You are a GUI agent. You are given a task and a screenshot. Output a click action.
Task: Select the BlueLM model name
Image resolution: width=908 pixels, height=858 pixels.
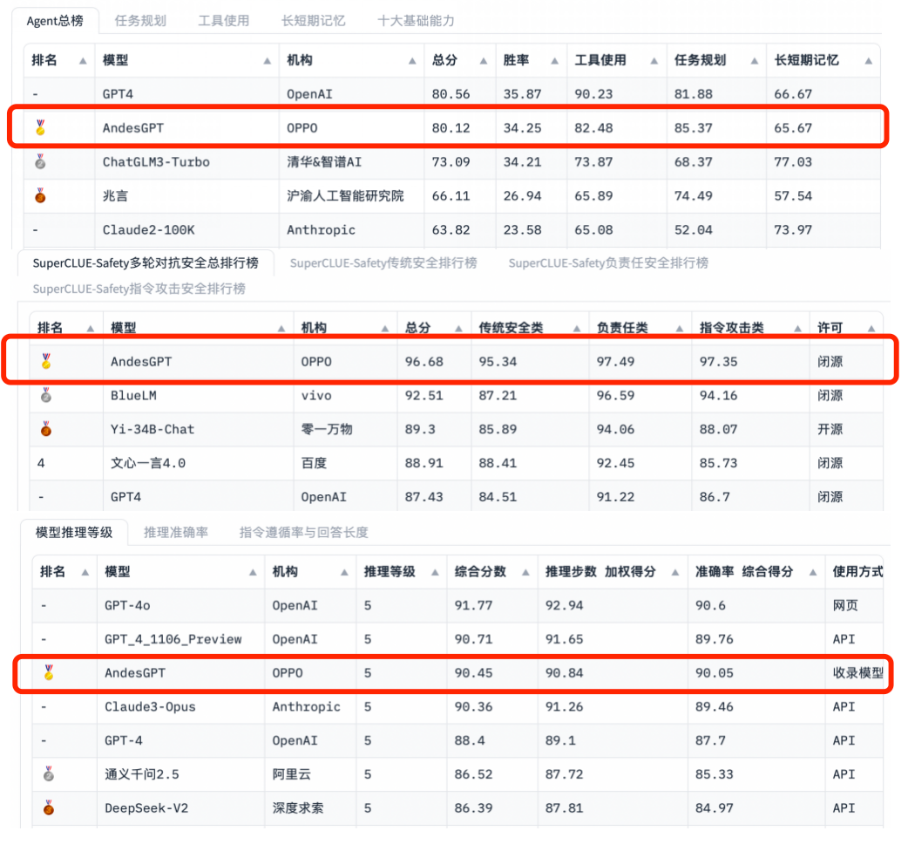coord(134,395)
